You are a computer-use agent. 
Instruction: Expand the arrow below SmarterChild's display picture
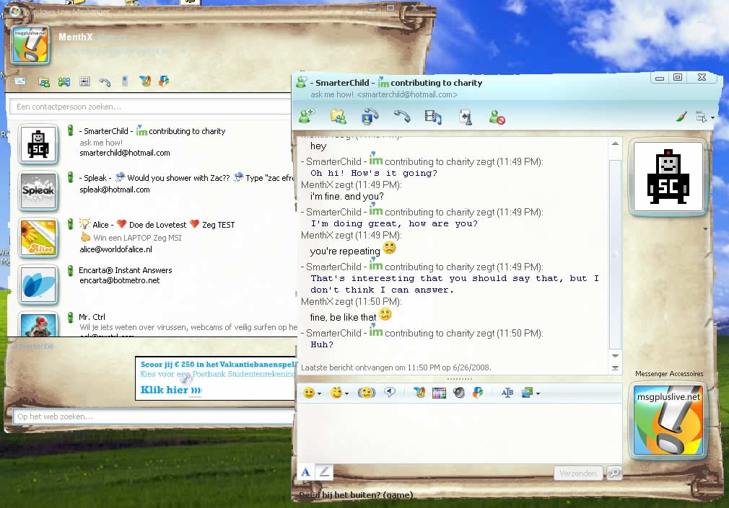click(705, 229)
